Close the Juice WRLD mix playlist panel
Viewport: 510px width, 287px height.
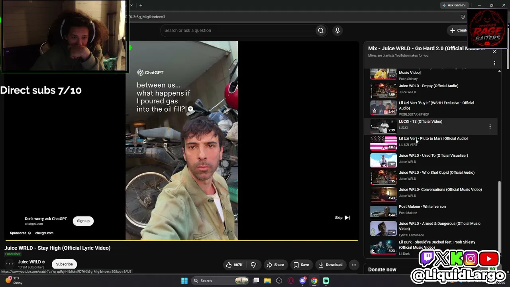click(494, 51)
